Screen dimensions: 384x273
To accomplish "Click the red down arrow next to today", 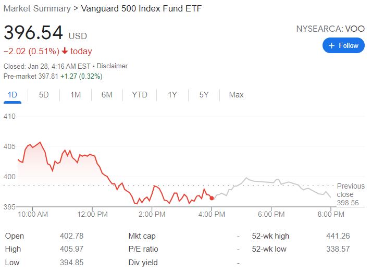I will click(x=65, y=51).
